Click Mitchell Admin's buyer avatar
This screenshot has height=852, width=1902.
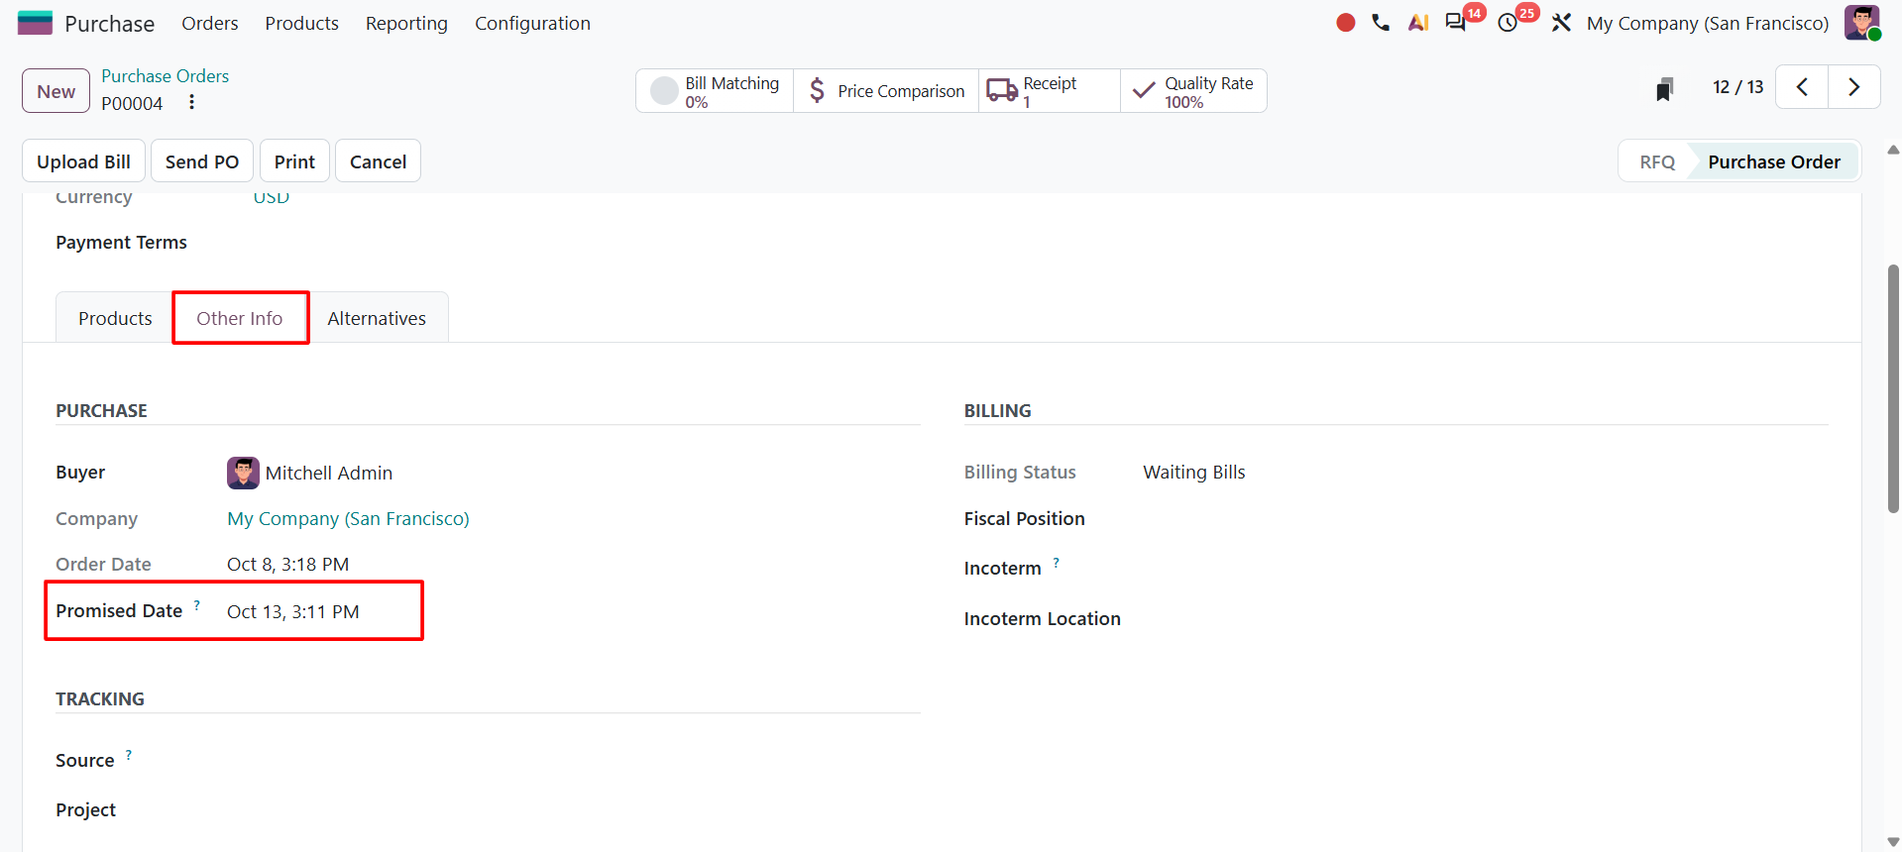point(243,473)
